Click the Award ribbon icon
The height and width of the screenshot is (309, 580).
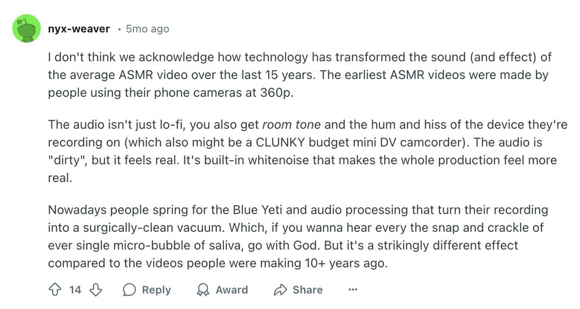202,290
